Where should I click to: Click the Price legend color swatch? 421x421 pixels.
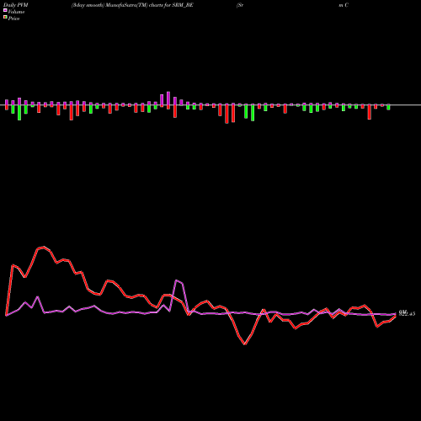point(5,18)
